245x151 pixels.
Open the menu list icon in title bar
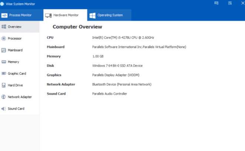230,3
